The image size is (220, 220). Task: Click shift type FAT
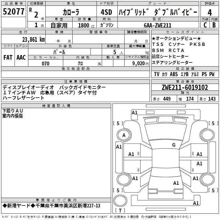8,57
